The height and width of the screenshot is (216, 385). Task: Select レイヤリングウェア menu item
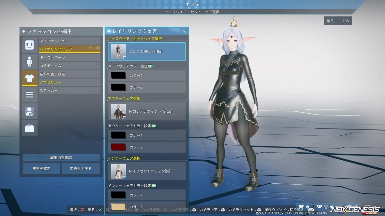click(70, 49)
